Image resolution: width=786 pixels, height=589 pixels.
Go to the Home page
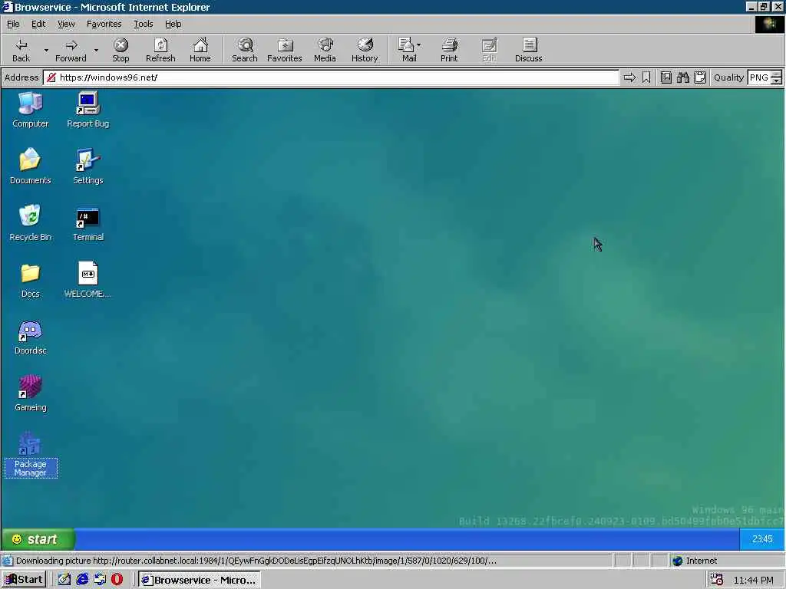click(200, 50)
